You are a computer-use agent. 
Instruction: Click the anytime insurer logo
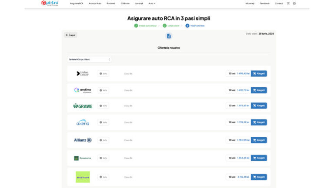pos(83,90)
